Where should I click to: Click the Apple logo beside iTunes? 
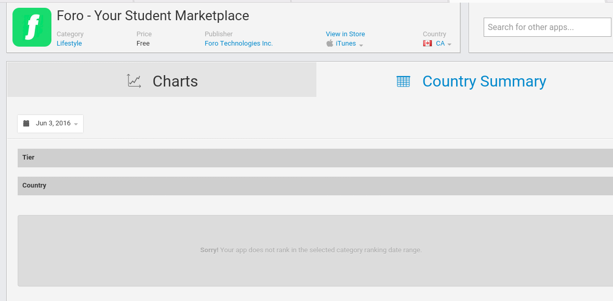(329, 44)
